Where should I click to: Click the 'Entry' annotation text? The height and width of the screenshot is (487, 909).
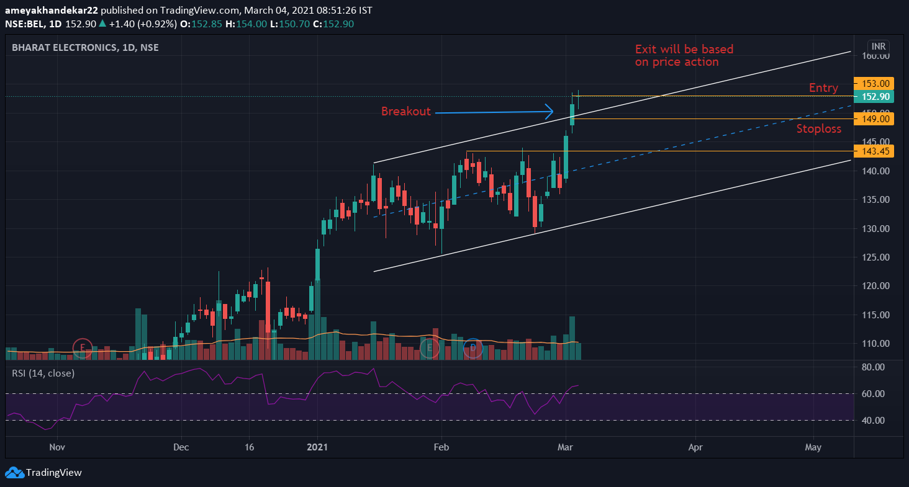pyautogui.click(x=823, y=88)
